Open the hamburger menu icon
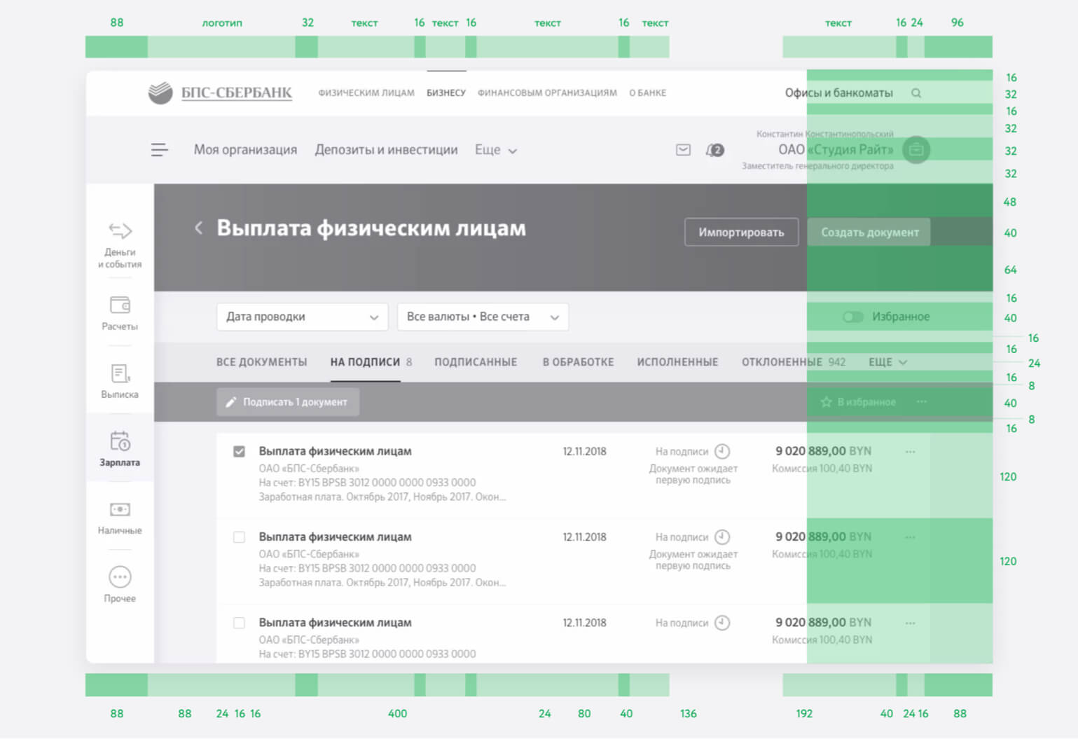The height and width of the screenshot is (739, 1078). (x=160, y=150)
